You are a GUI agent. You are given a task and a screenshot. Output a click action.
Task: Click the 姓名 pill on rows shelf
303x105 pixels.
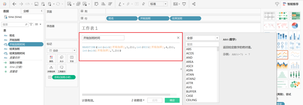122,18
